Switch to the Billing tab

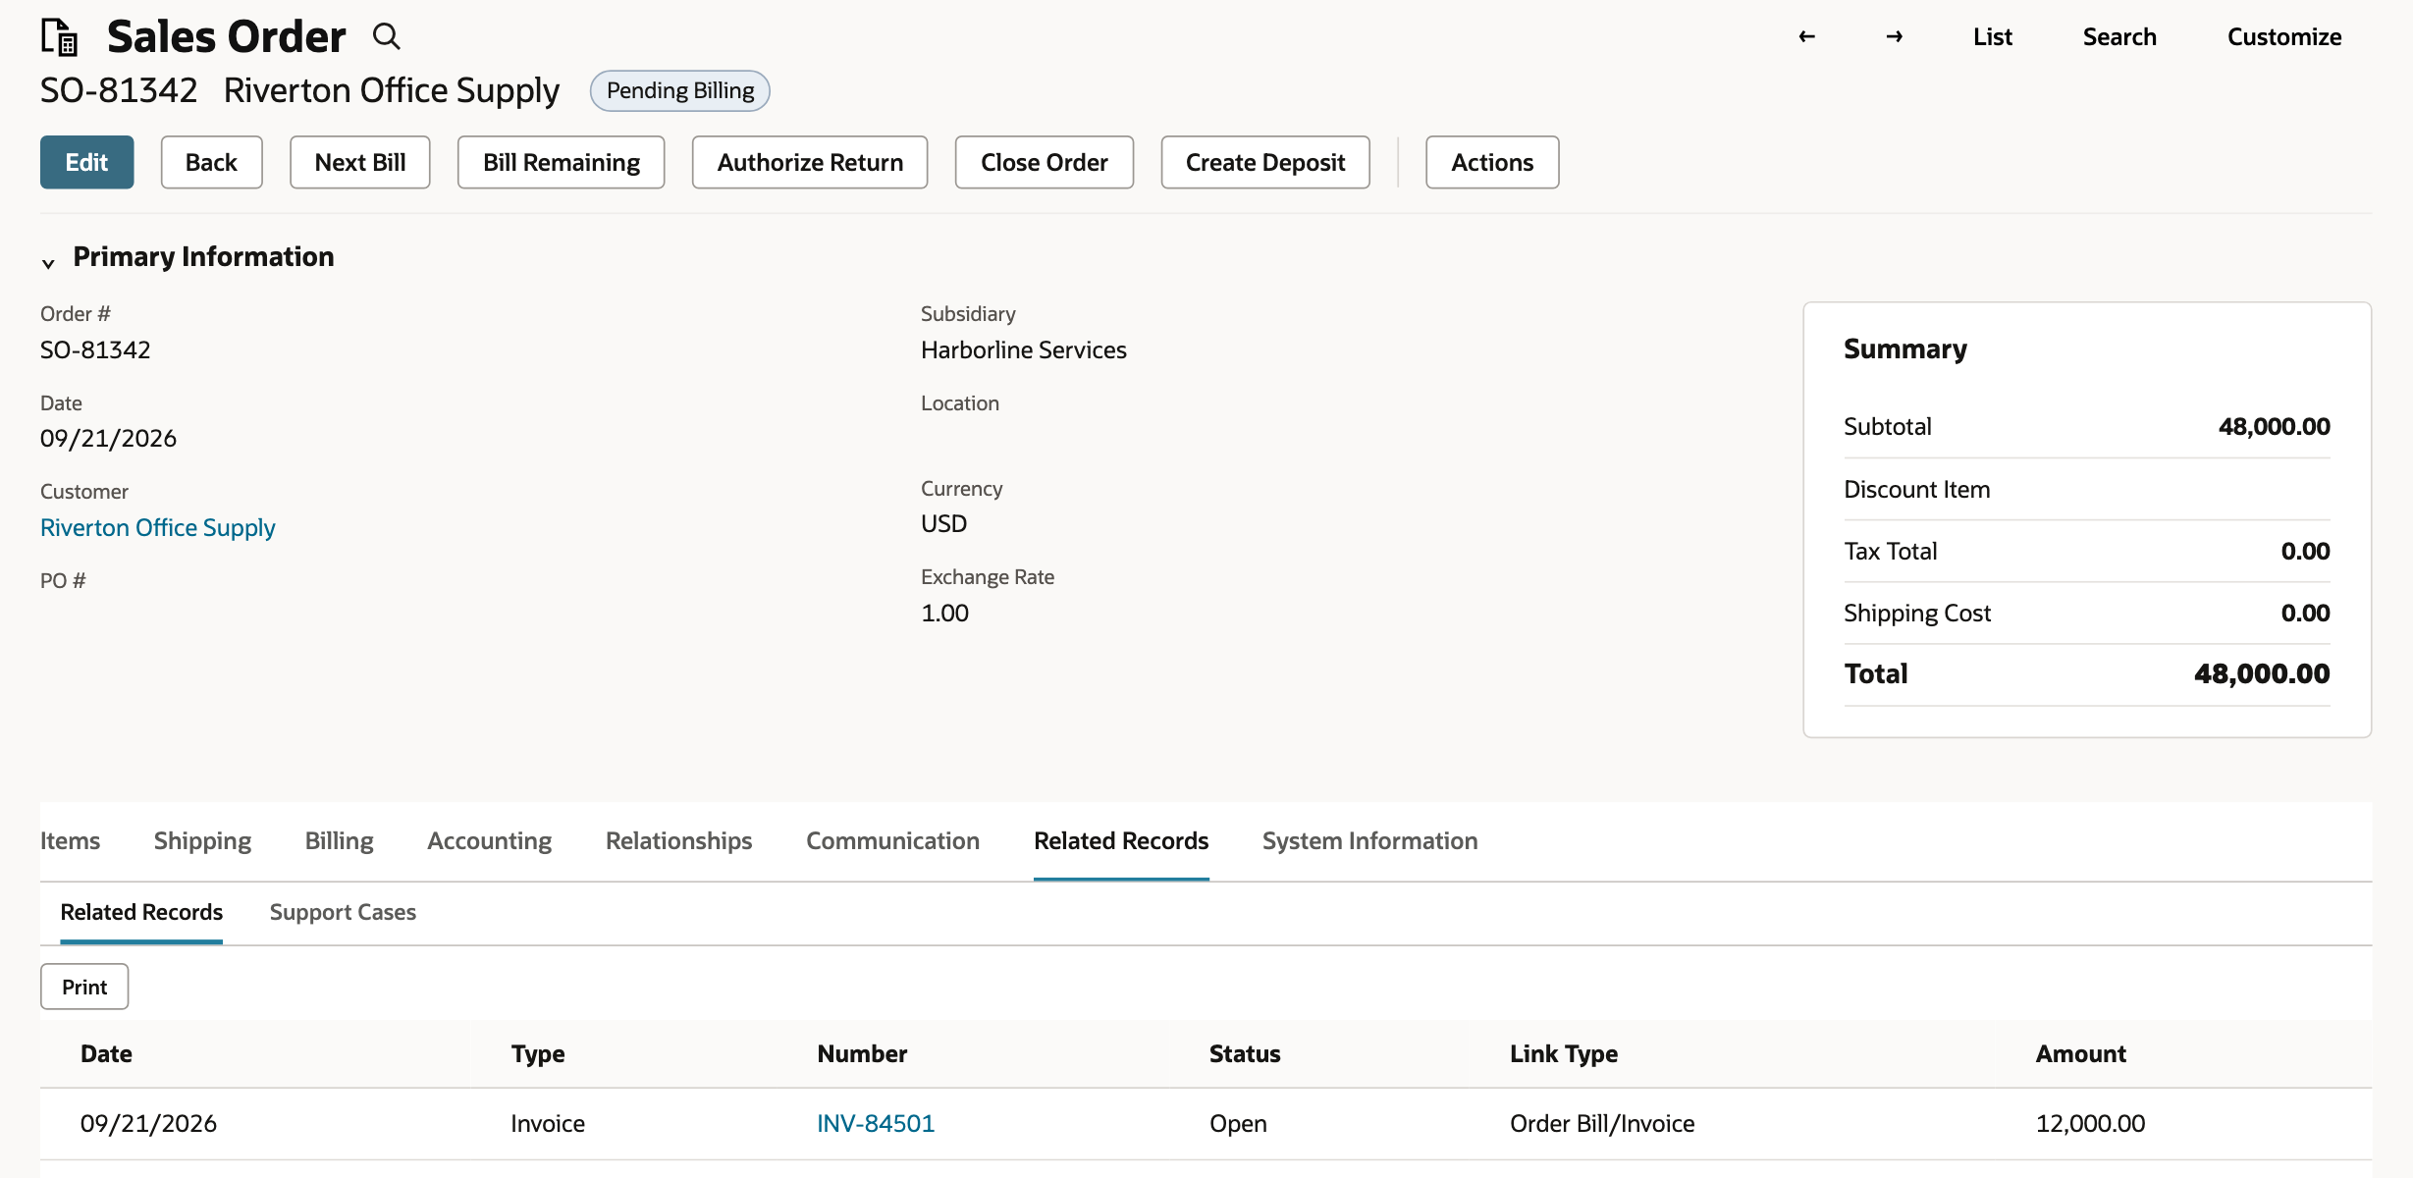(x=339, y=840)
